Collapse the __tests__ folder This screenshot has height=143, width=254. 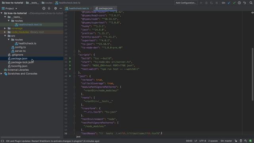point(5,17)
